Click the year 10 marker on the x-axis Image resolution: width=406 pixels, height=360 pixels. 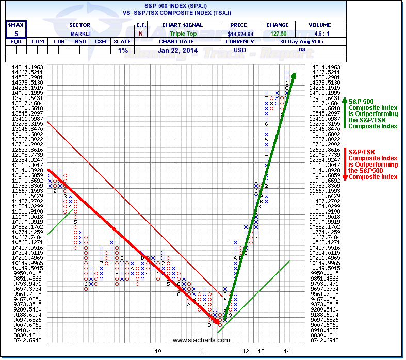[x=158, y=351]
